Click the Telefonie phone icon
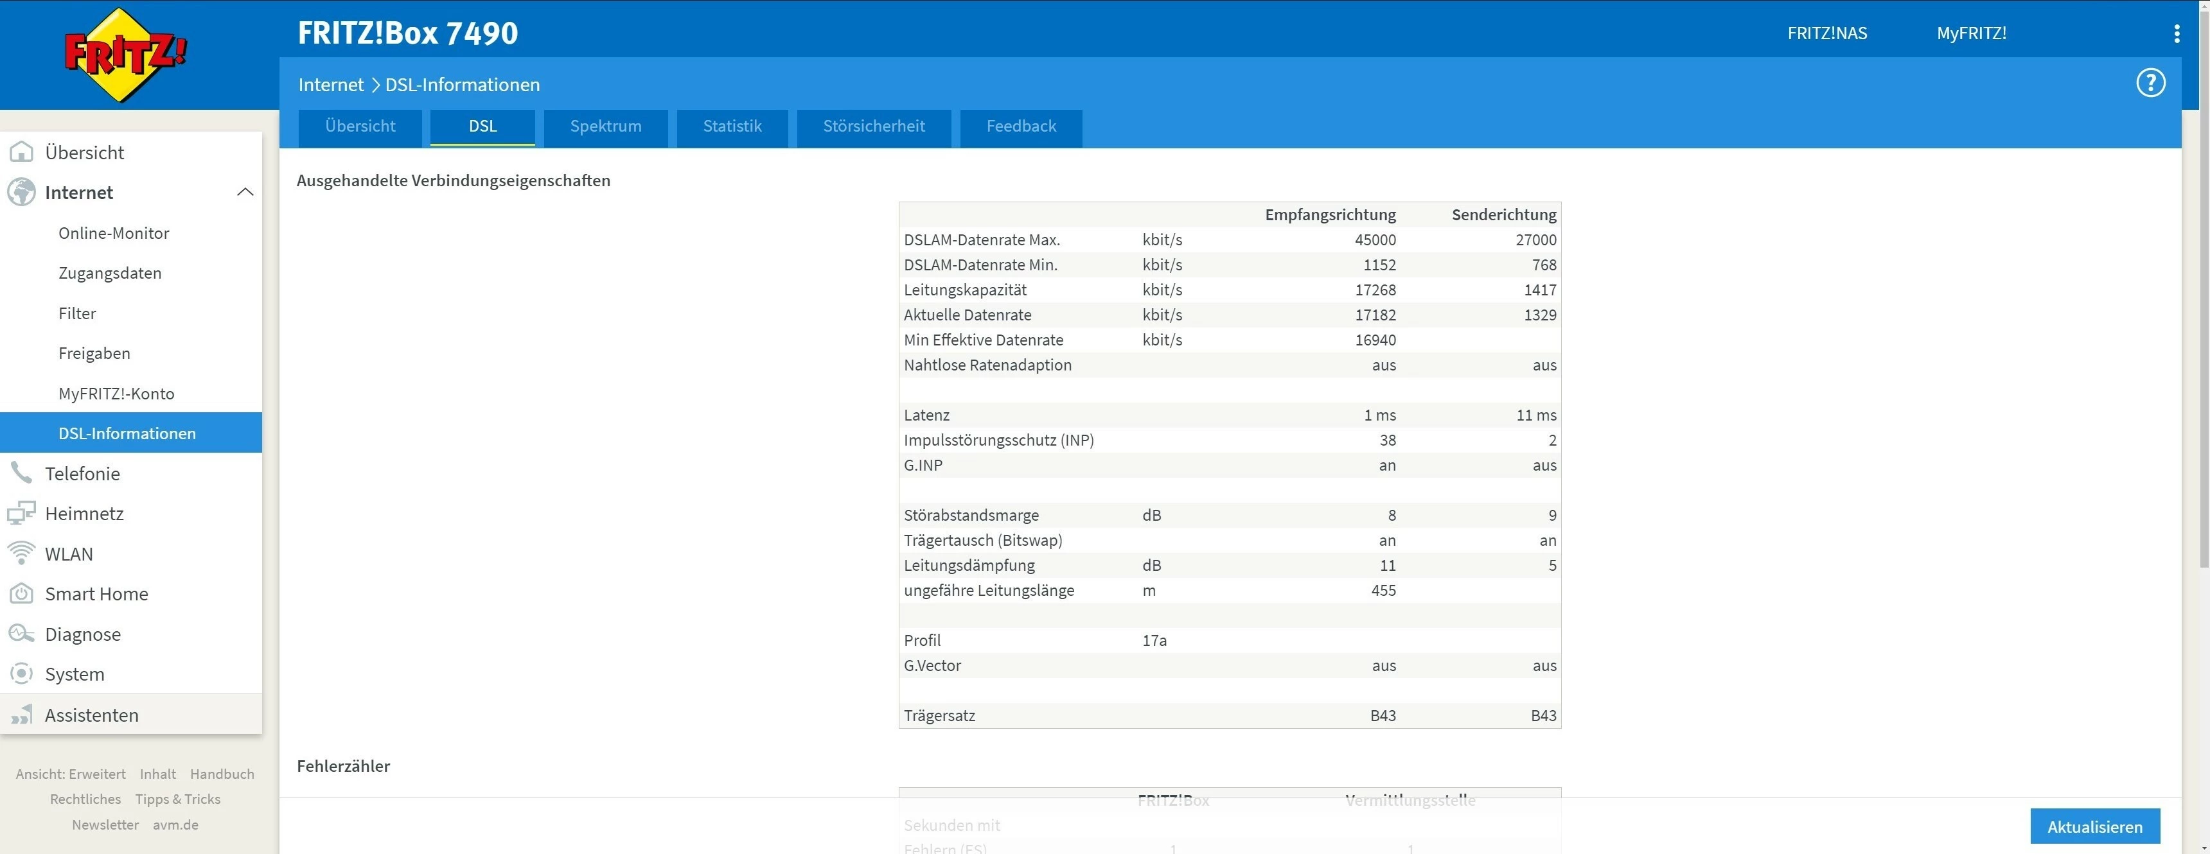2210x854 pixels. [x=21, y=473]
